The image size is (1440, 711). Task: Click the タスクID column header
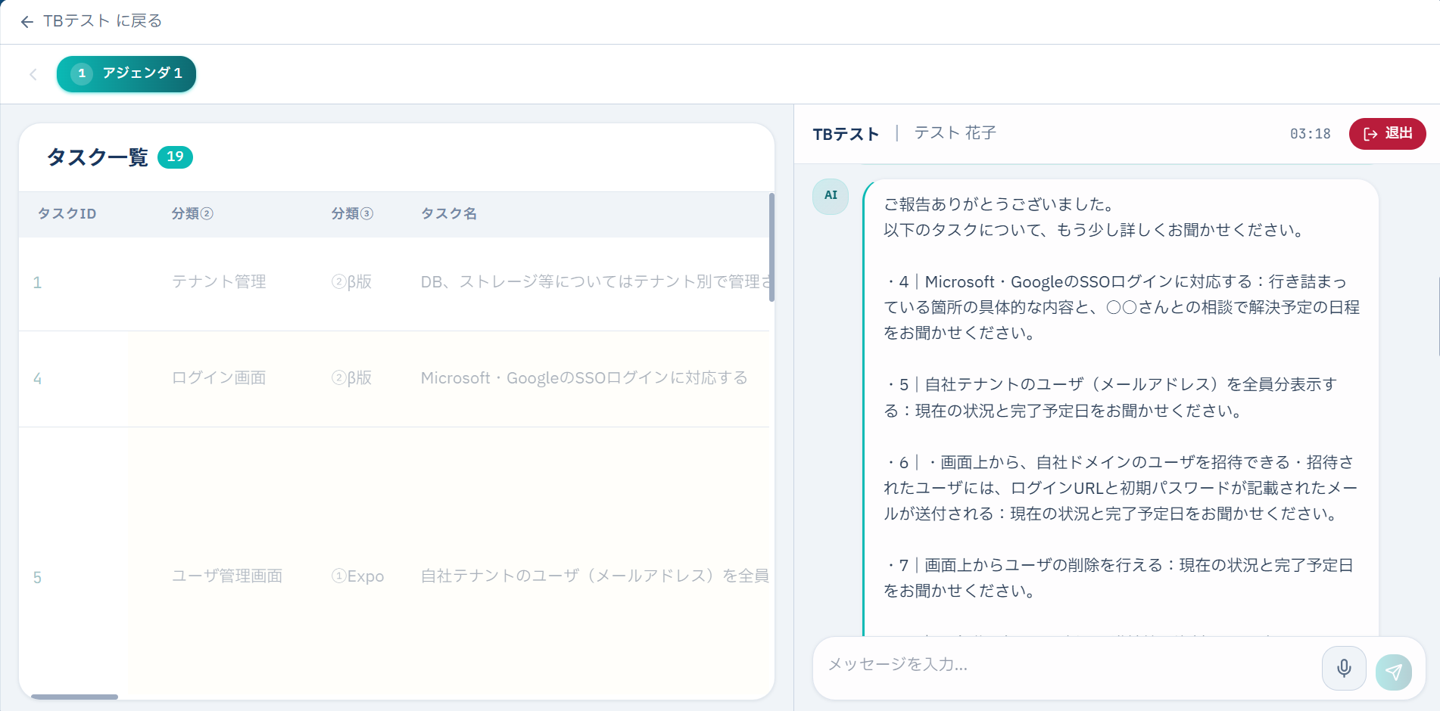click(x=67, y=214)
